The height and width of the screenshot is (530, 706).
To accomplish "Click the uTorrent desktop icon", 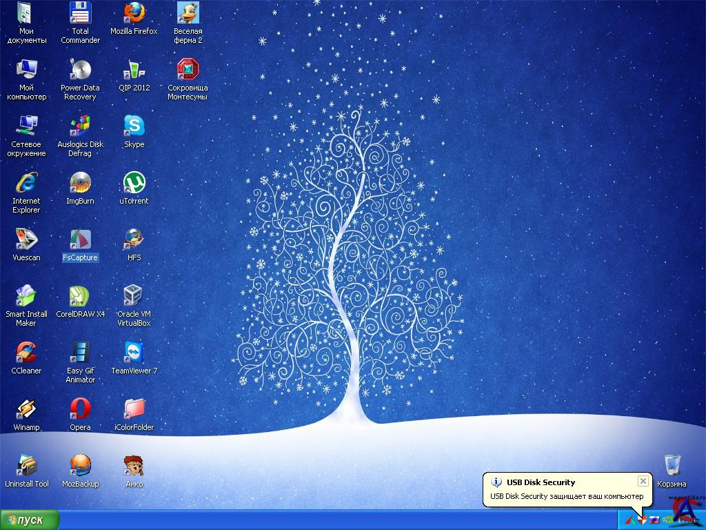I will click(134, 184).
